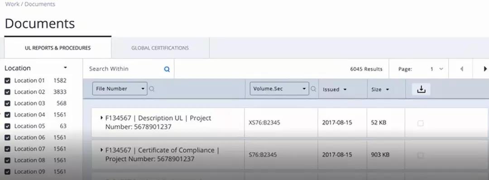
Task: Open the Volume.Sec dropdown
Action: [279, 88]
